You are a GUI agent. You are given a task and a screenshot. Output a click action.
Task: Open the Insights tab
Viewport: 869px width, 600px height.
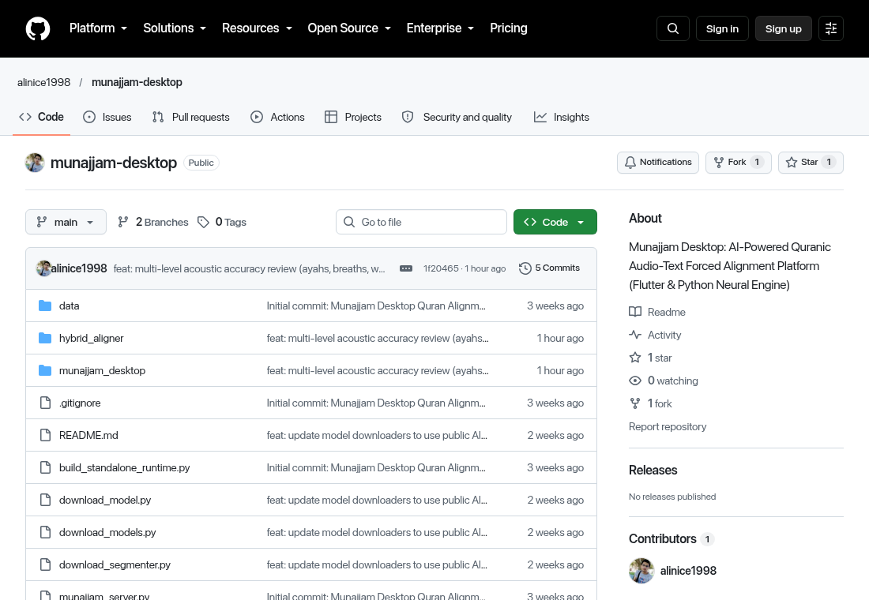tap(562, 118)
